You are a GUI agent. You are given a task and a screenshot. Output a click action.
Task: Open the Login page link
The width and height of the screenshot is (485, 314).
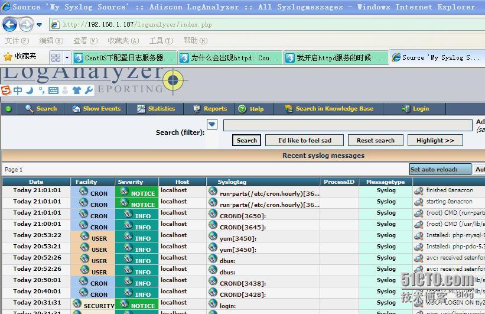coord(415,109)
